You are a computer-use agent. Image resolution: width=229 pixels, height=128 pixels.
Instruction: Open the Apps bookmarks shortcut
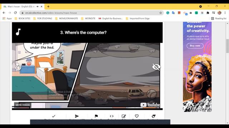[x=7, y=18]
